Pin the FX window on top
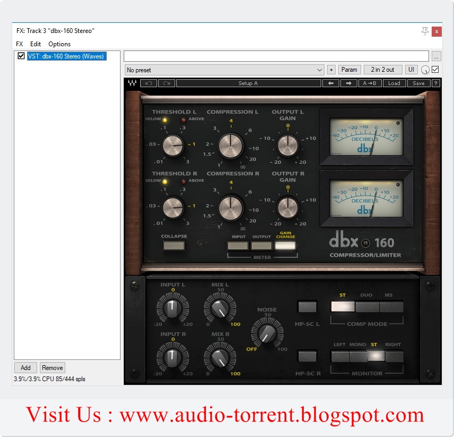Viewport: 454px width, 437px height. click(x=425, y=31)
